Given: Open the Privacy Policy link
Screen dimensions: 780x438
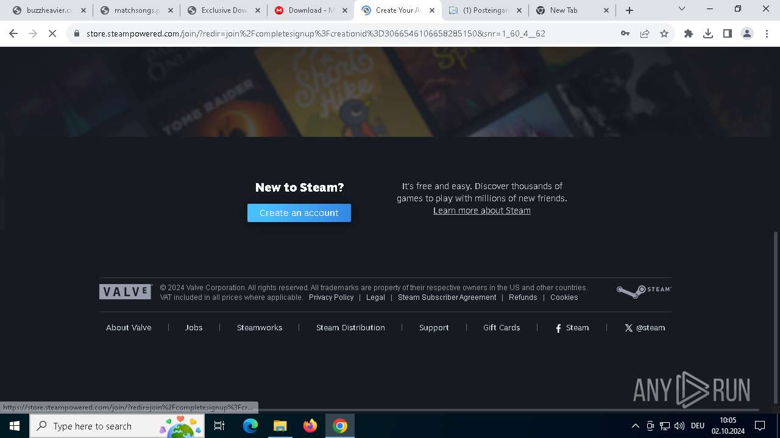Looking at the screenshot, I should click(x=331, y=297).
